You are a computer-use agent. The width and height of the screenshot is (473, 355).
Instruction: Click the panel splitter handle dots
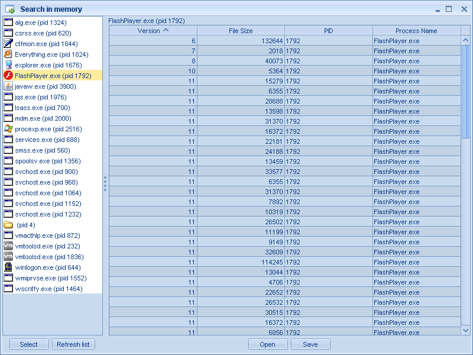click(x=105, y=184)
